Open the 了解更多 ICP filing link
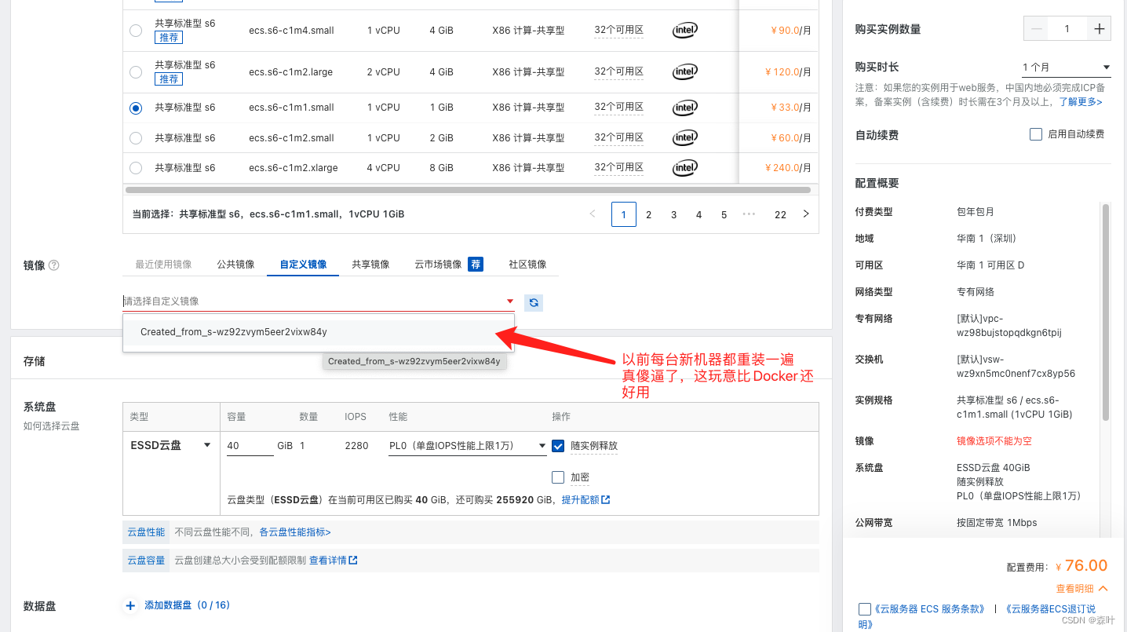The height and width of the screenshot is (632, 1127). tap(1080, 102)
